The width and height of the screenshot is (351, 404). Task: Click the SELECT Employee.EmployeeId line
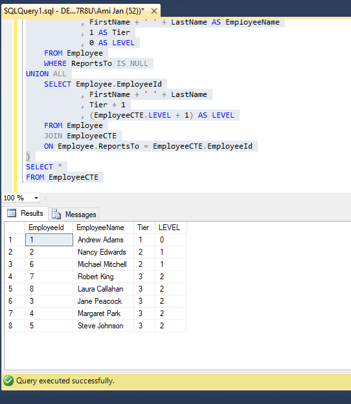103,84
